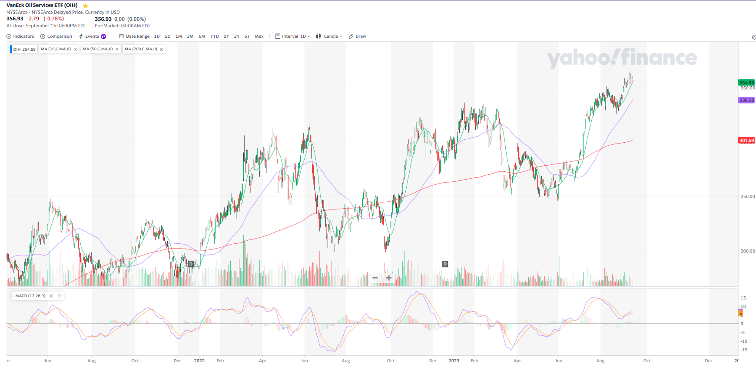
Task: Open the Comparison tool
Action: coord(56,36)
